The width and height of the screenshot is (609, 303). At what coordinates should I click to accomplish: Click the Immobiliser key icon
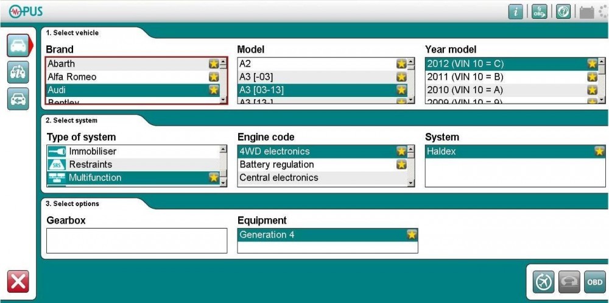57,151
